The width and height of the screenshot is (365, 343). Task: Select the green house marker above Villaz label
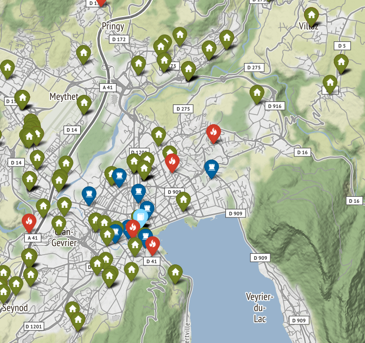click(311, 17)
